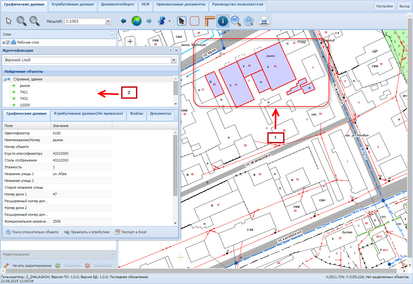Screen dimensions: 413x284
Task: Toggle the identify info tool
Action: (x=223, y=21)
